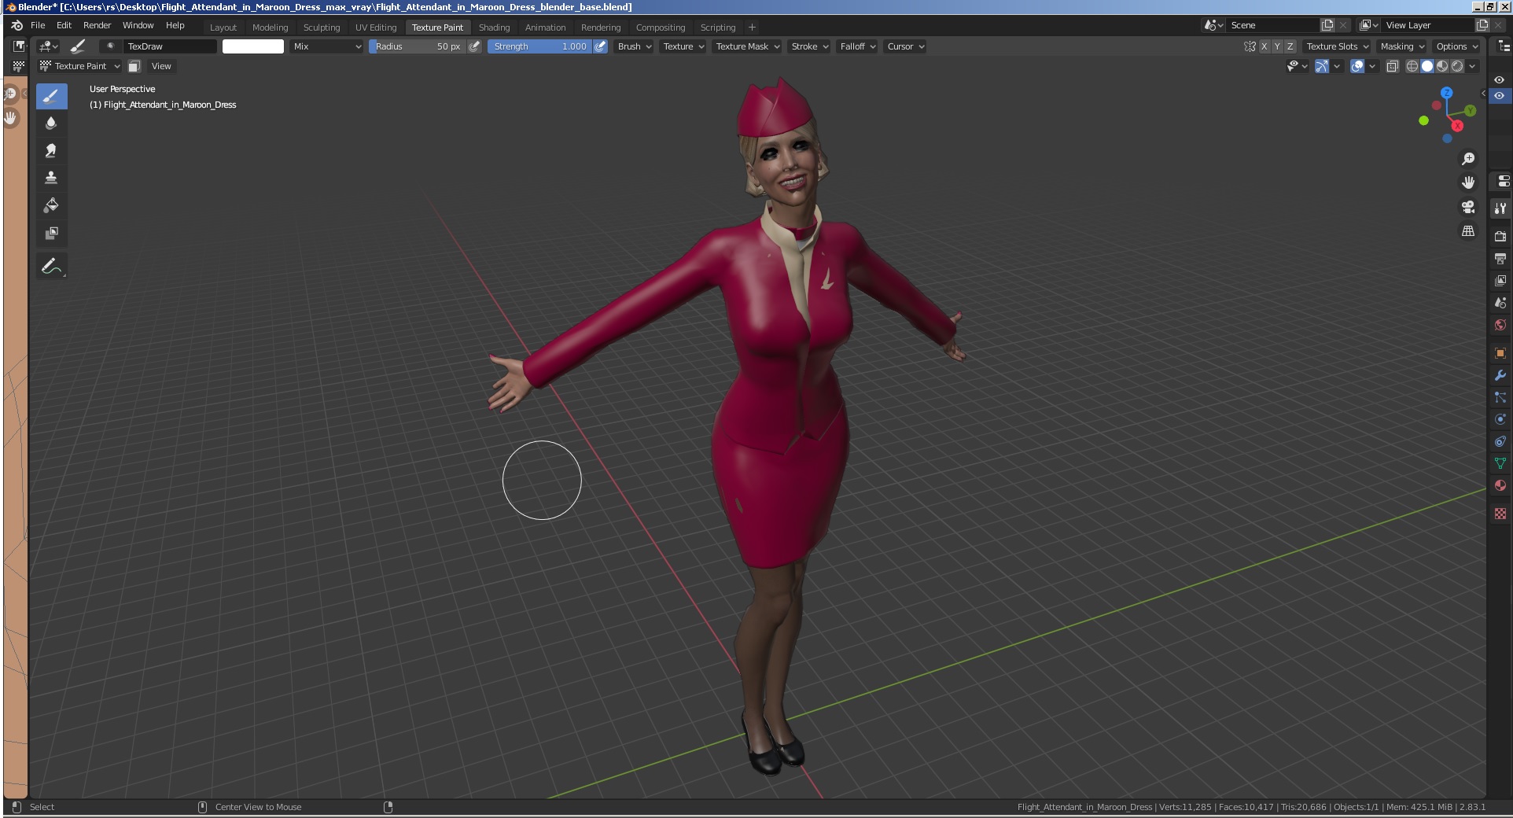Switch to rendered shading mode
1513x818 pixels.
(1457, 66)
